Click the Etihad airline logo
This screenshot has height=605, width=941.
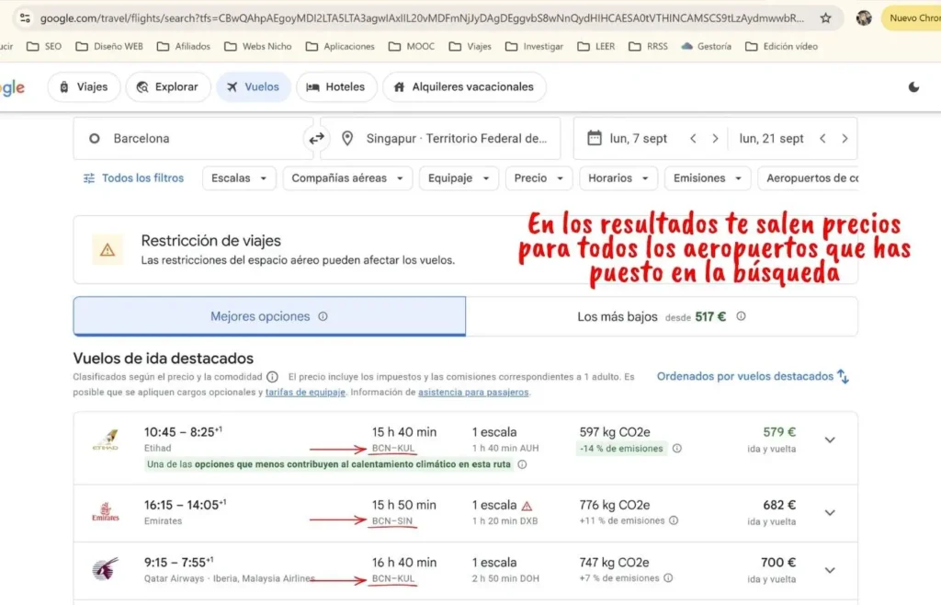(x=106, y=439)
